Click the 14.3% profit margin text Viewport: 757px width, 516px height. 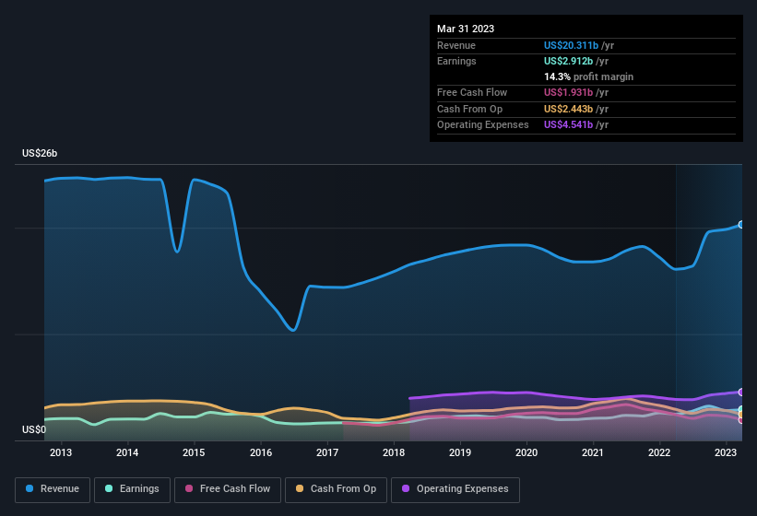(588, 76)
